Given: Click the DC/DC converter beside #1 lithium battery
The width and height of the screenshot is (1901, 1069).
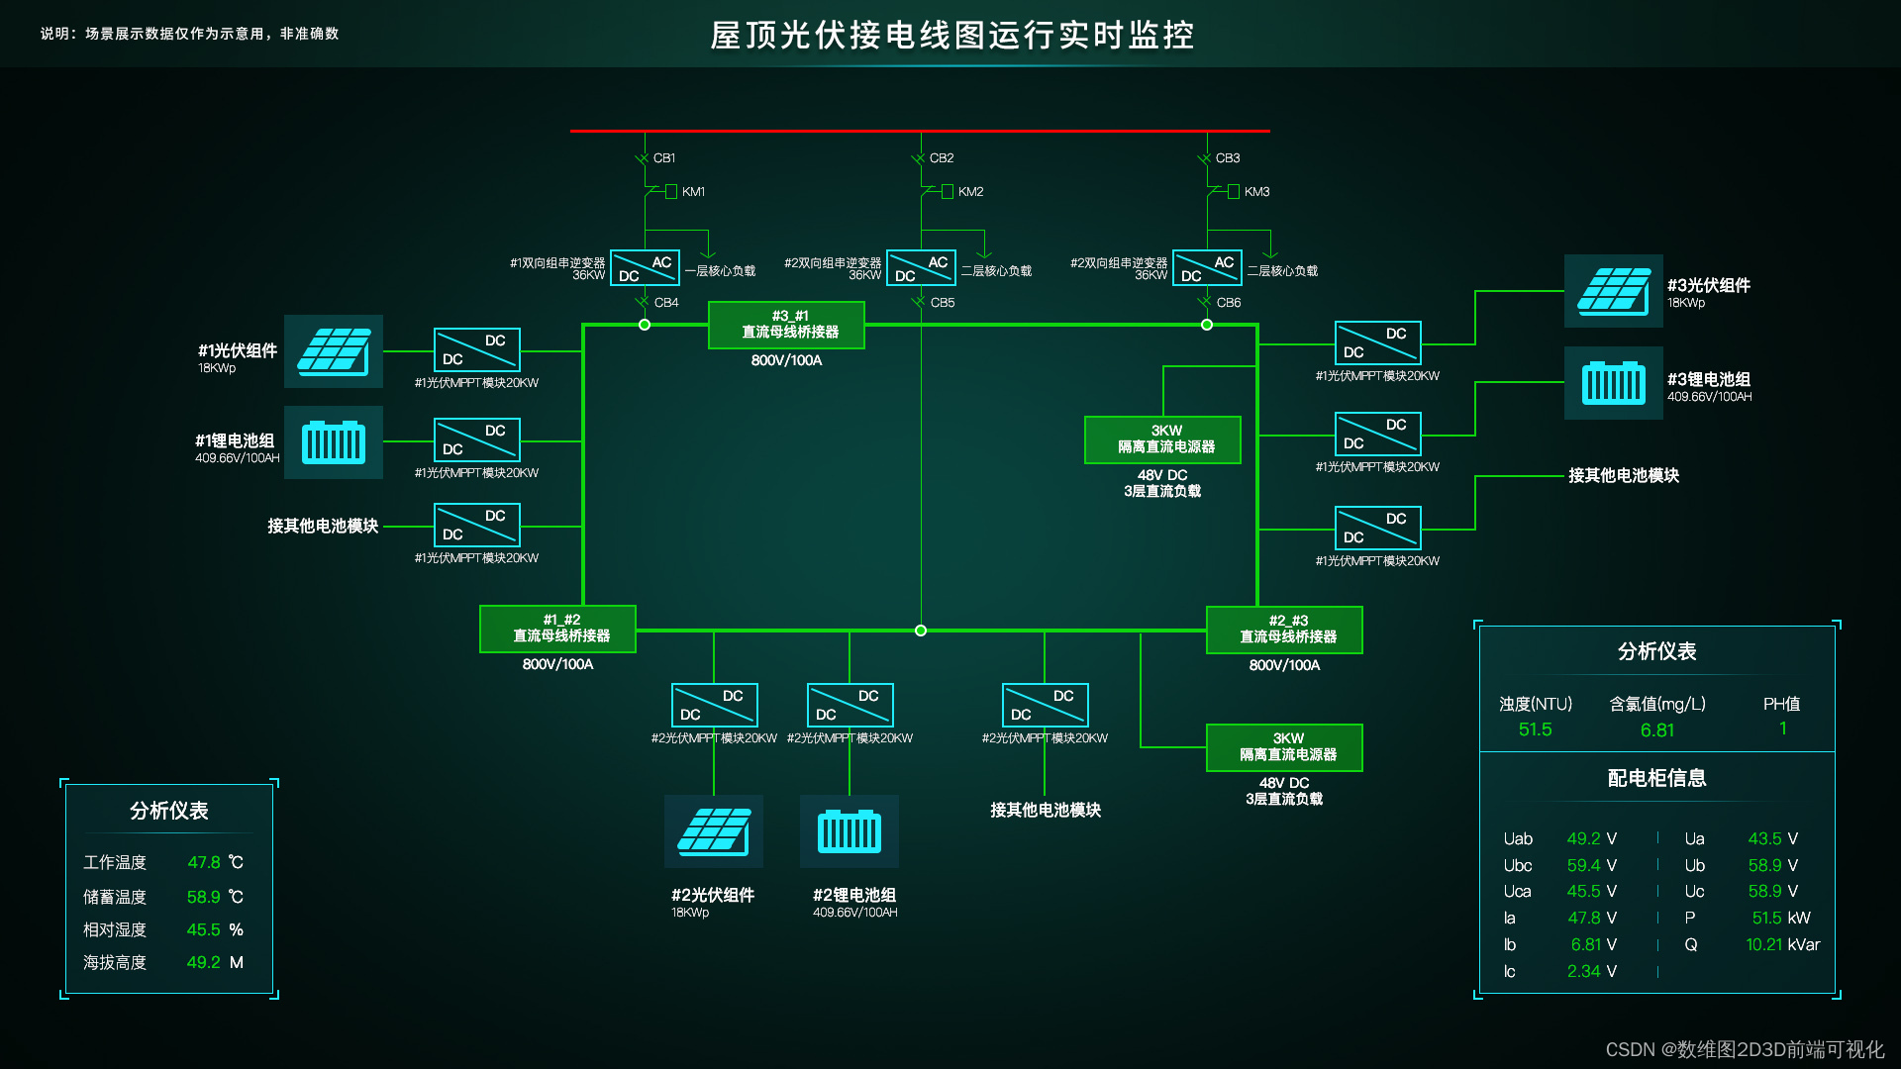Looking at the screenshot, I should click(x=476, y=440).
